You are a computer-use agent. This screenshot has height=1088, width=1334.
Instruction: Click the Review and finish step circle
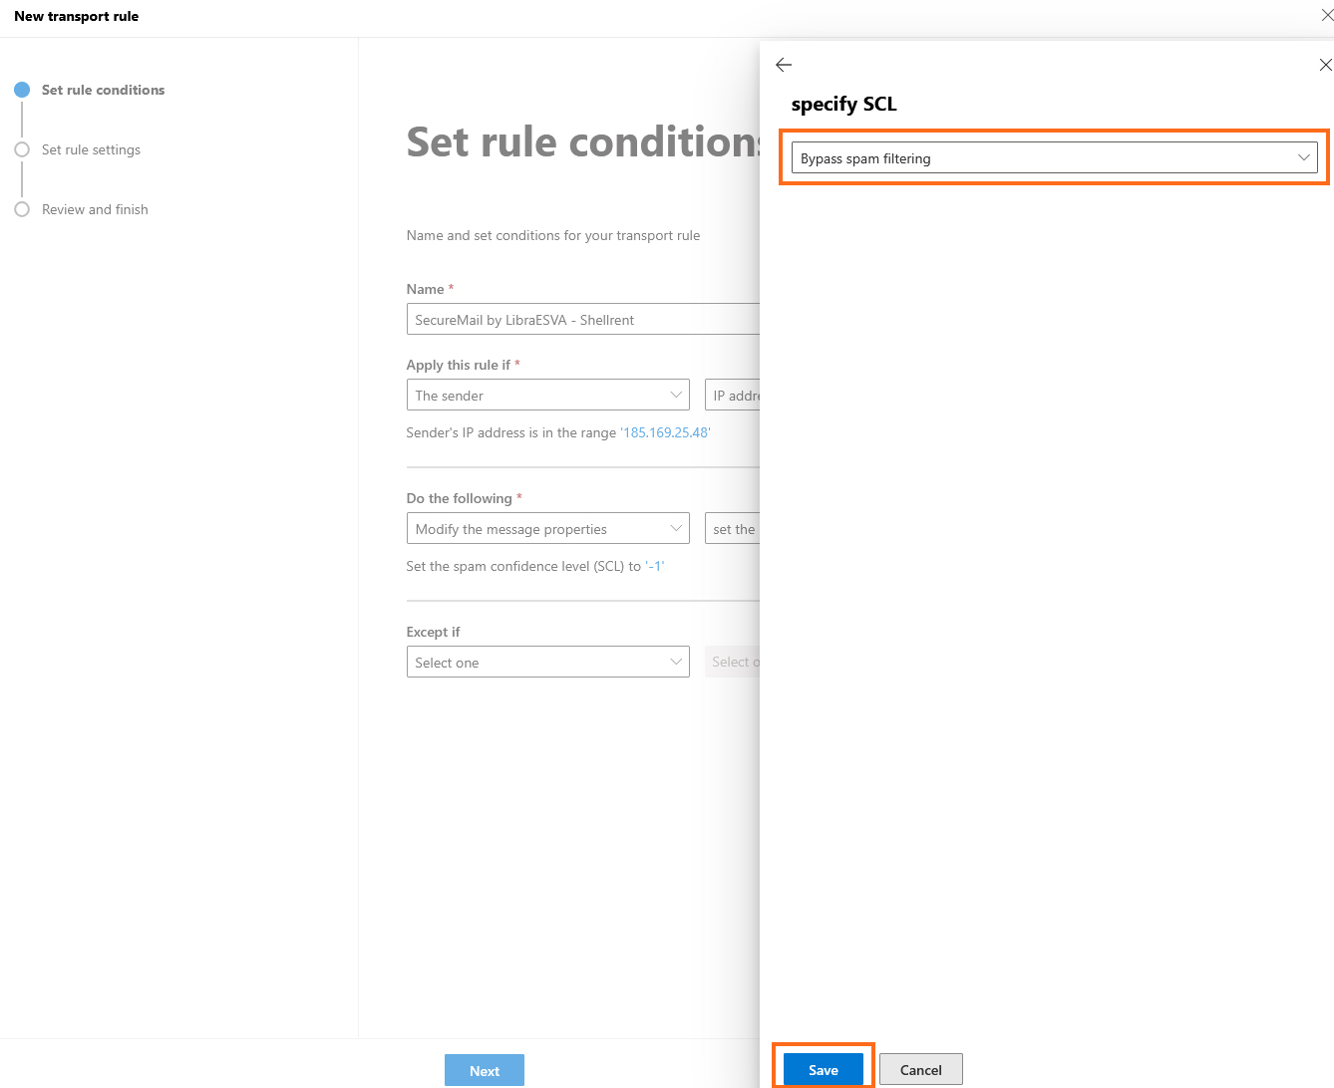22,209
